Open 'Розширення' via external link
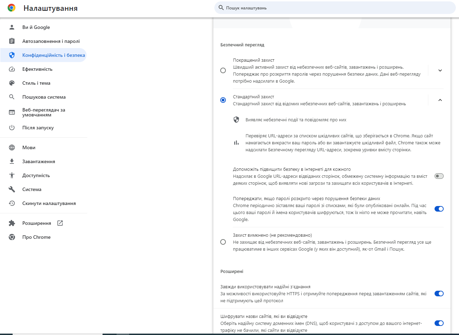The width and height of the screenshot is (459, 335). pyautogui.click(x=36, y=223)
